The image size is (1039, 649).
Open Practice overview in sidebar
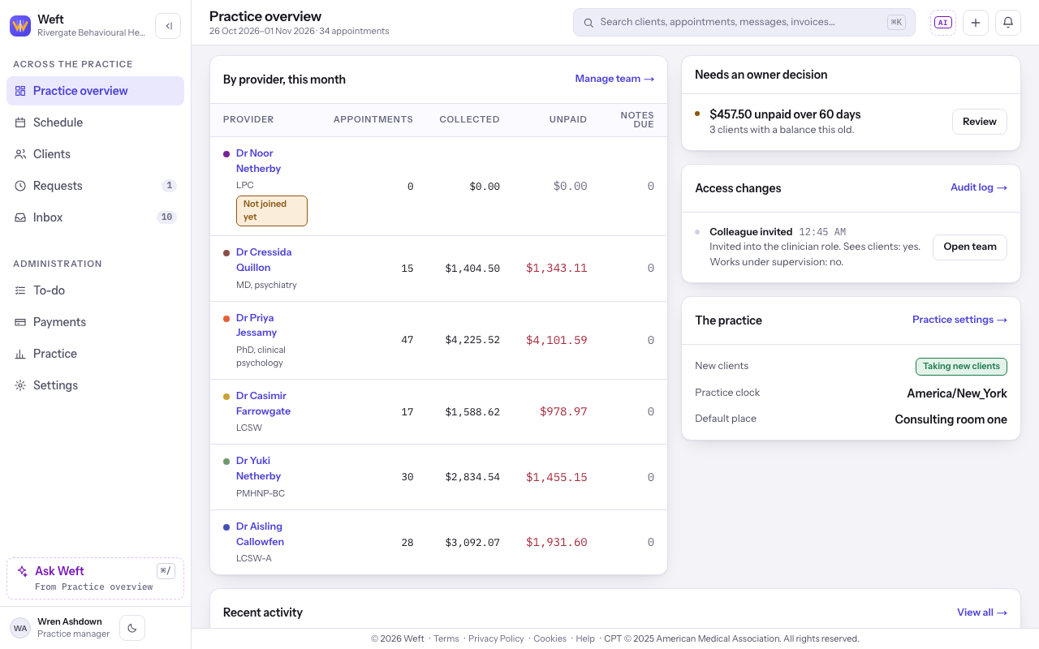point(95,91)
